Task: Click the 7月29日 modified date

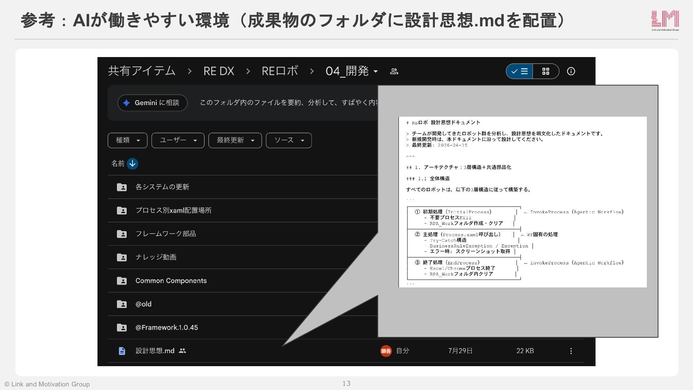Action: click(461, 351)
